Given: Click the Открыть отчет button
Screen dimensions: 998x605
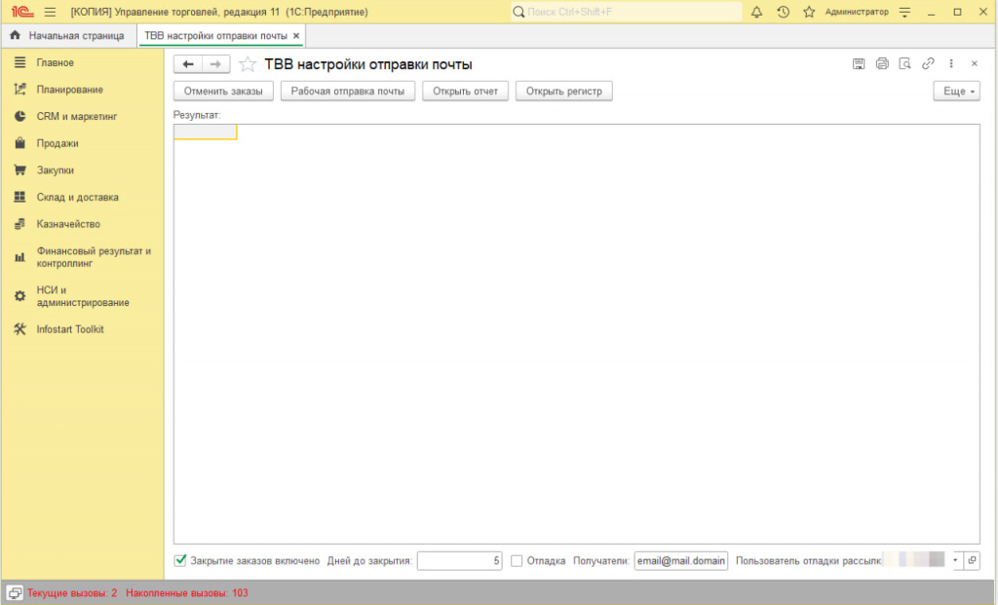Looking at the screenshot, I should pos(465,91).
